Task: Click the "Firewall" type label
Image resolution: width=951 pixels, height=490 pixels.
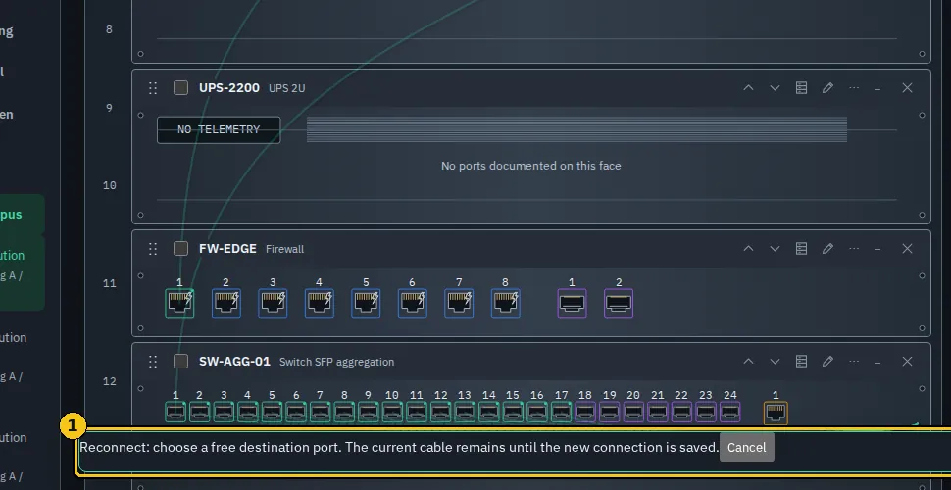Action: click(x=285, y=249)
